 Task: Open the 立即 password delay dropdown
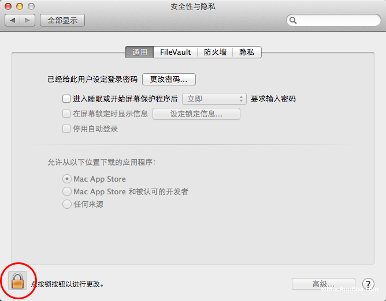[214, 99]
